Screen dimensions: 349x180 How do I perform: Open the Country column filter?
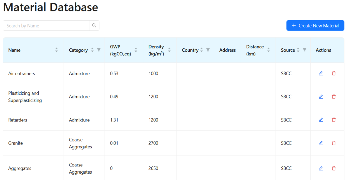coord(208,50)
